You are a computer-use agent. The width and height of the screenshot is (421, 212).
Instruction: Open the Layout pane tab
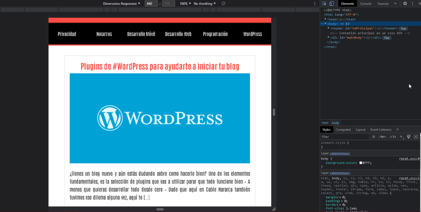(x=360, y=130)
